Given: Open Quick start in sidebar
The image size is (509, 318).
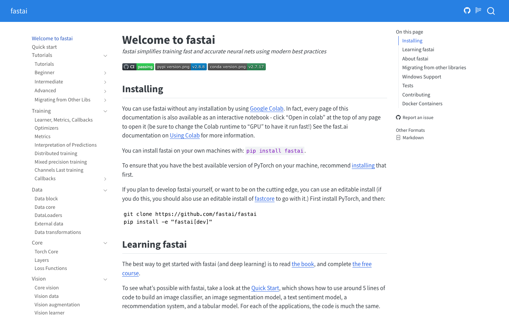Looking at the screenshot, I should click(44, 47).
